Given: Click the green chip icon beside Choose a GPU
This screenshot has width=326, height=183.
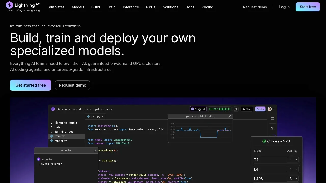Looking at the screenshot, I should [x=264, y=141].
